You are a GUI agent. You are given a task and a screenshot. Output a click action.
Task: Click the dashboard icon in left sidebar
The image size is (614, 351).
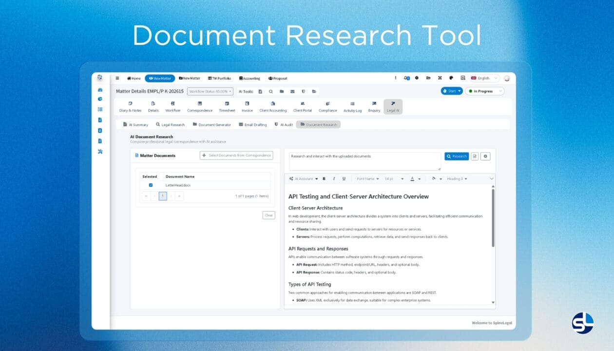coord(100,90)
